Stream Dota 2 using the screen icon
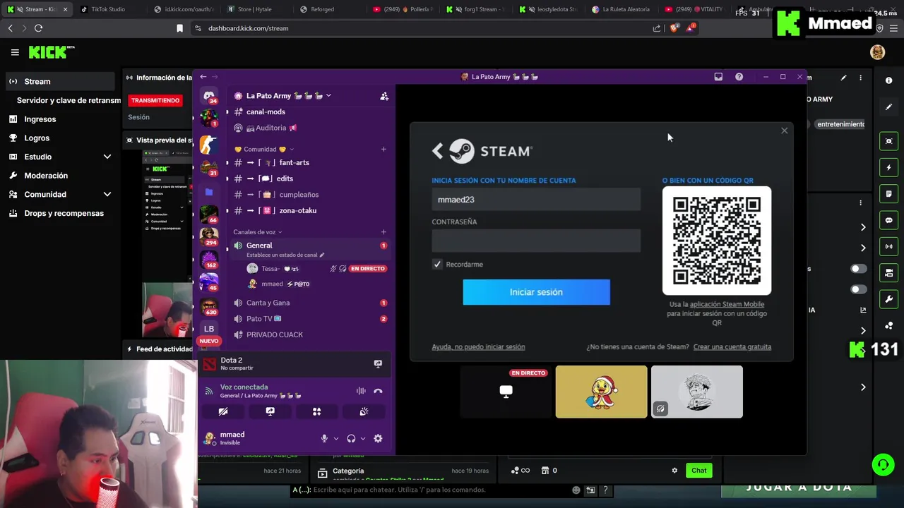Viewport: 904px width, 508px height. tap(378, 364)
